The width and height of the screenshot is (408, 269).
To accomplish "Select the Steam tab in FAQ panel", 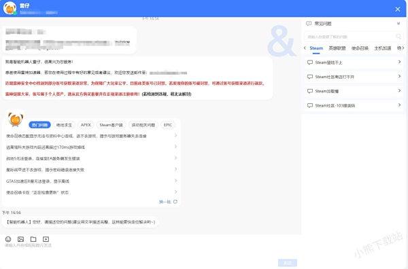I will [316, 48].
